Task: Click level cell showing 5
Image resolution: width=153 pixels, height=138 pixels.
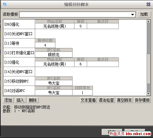Action: coord(80,26)
